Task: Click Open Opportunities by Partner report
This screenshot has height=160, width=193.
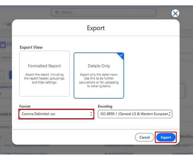Action: pyautogui.click(x=26, y=146)
